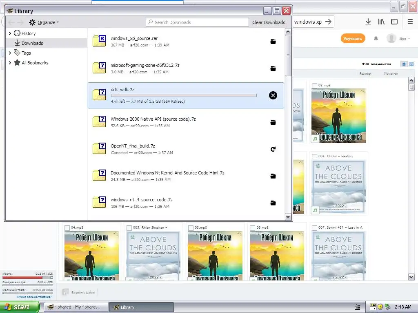Select the Windows 2000 Native API download row
Viewport: 418px width, 313px height.
[x=186, y=122]
